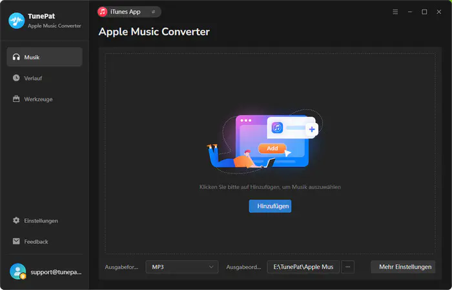Minimize the TunePat window

click(x=410, y=12)
